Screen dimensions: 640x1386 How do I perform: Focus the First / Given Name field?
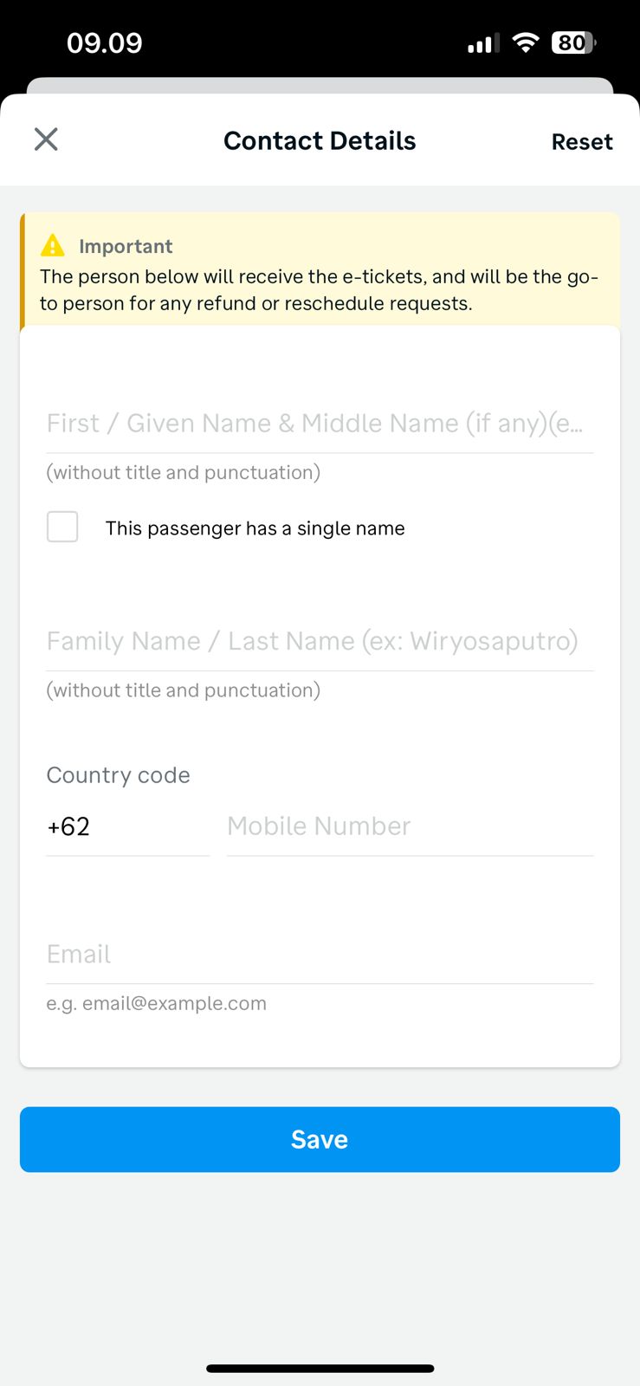pos(320,424)
